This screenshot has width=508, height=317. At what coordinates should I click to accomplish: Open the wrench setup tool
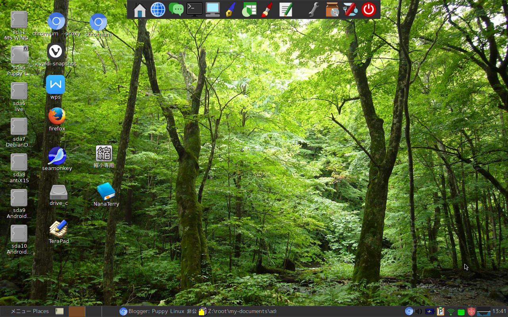click(314, 10)
